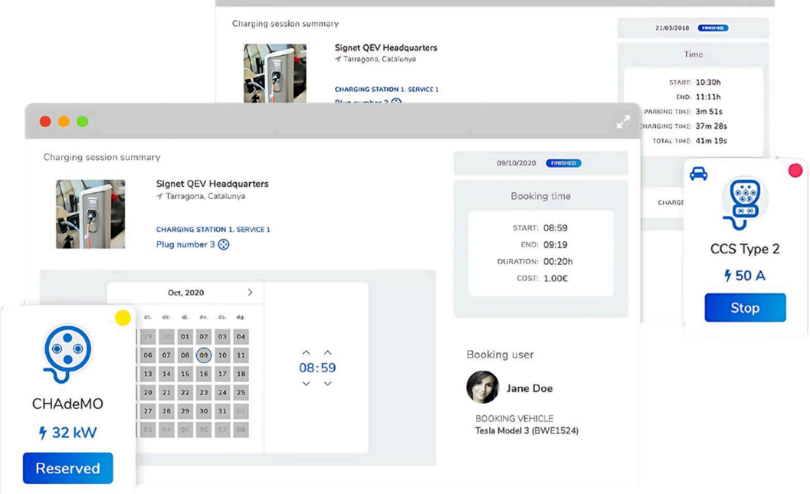This screenshot has width=810, height=494.
Task: Click the fullscreen expand icon in title bar
Action: (623, 122)
